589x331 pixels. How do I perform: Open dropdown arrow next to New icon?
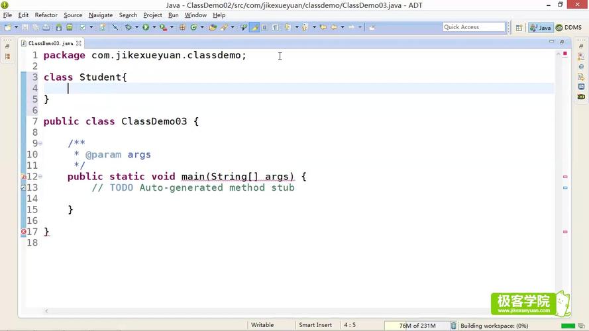click(x=16, y=27)
